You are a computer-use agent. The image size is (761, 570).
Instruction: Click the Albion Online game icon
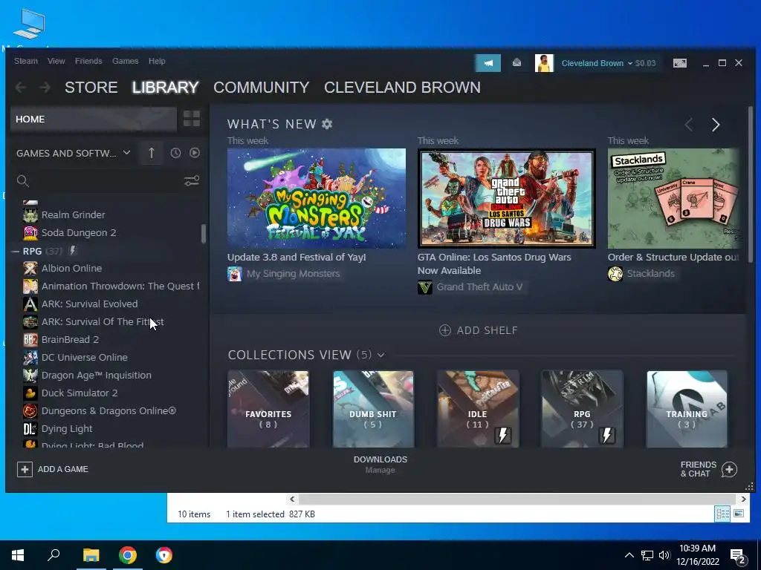tap(30, 268)
